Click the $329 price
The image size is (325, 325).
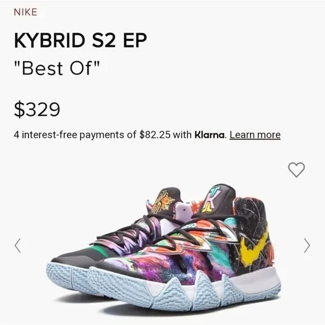point(37,109)
